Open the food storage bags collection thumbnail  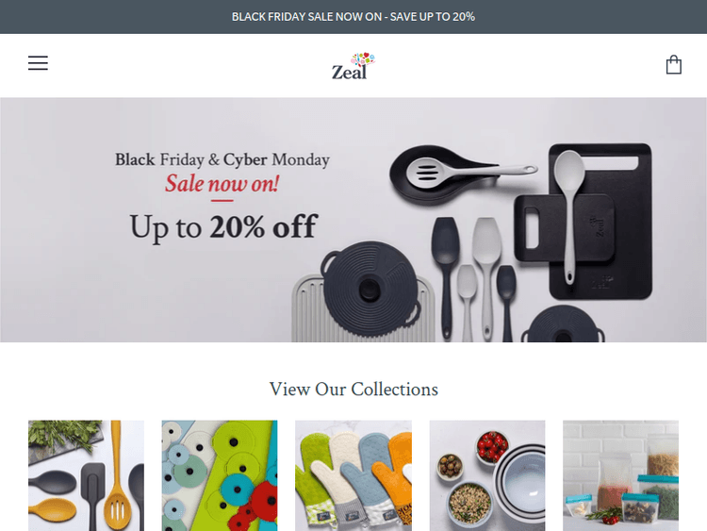pos(620,475)
